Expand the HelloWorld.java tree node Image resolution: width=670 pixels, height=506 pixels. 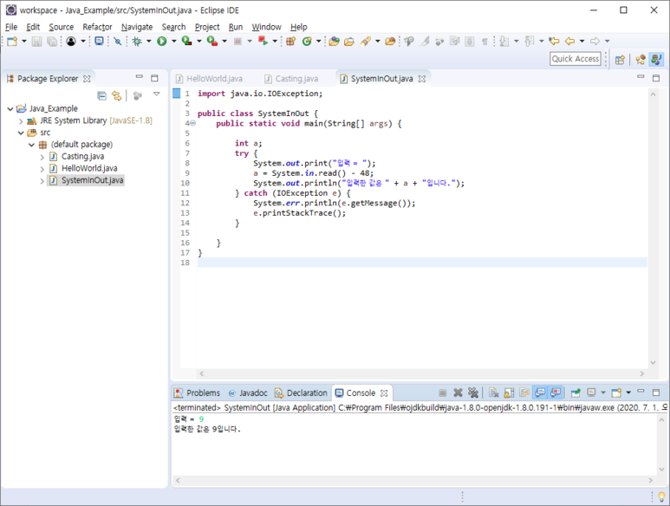click(x=42, y=169)
